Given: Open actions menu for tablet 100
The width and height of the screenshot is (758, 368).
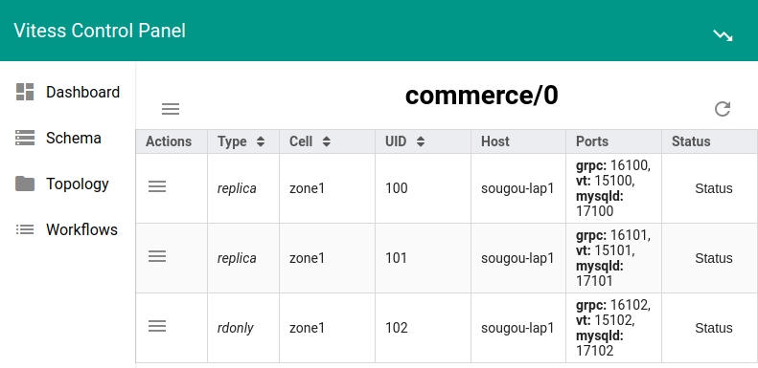Looking at the screenshot, I should pos(157,186).
